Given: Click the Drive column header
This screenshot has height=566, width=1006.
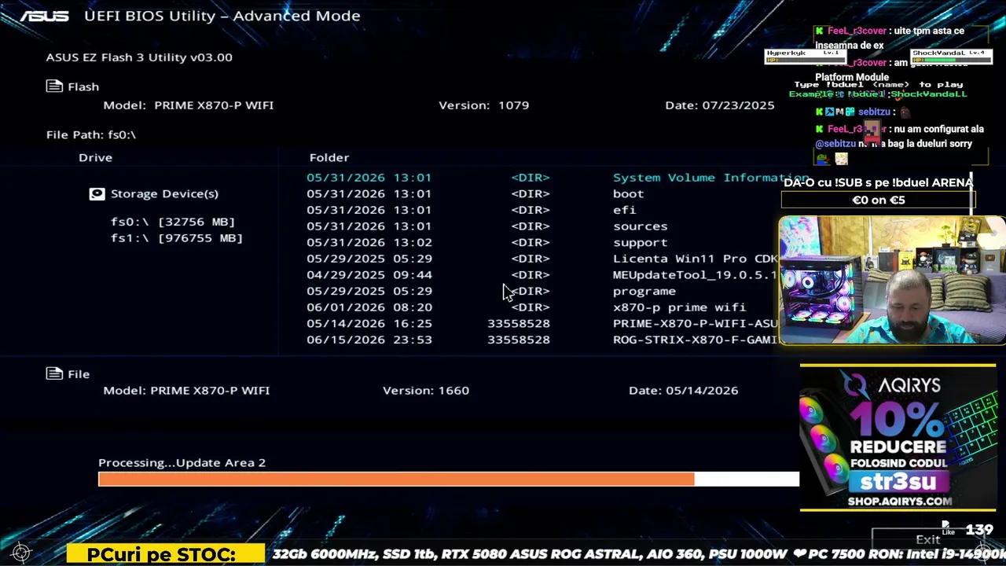Looking at the screenshot, I should (x=95, y=157).
